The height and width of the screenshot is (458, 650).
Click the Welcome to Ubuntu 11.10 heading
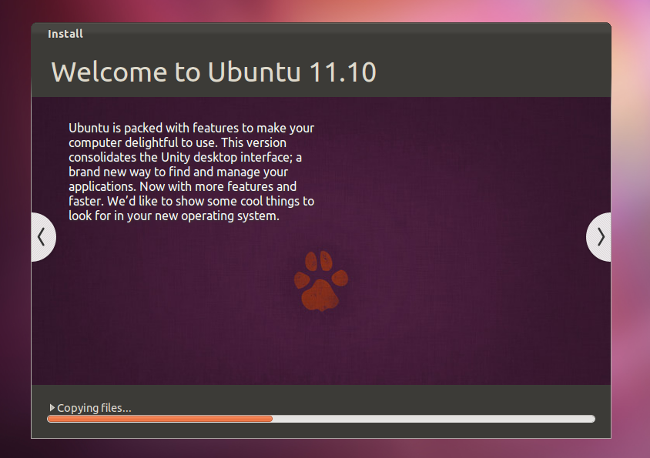tap(213, 72)
